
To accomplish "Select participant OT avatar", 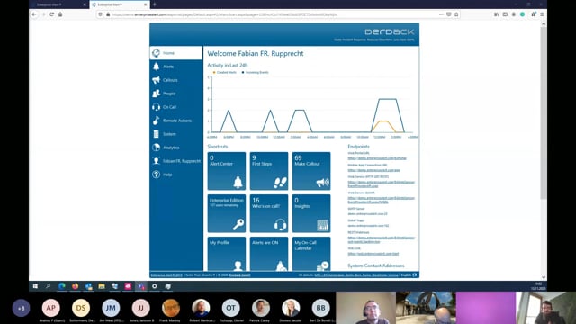I will point(230,308).
